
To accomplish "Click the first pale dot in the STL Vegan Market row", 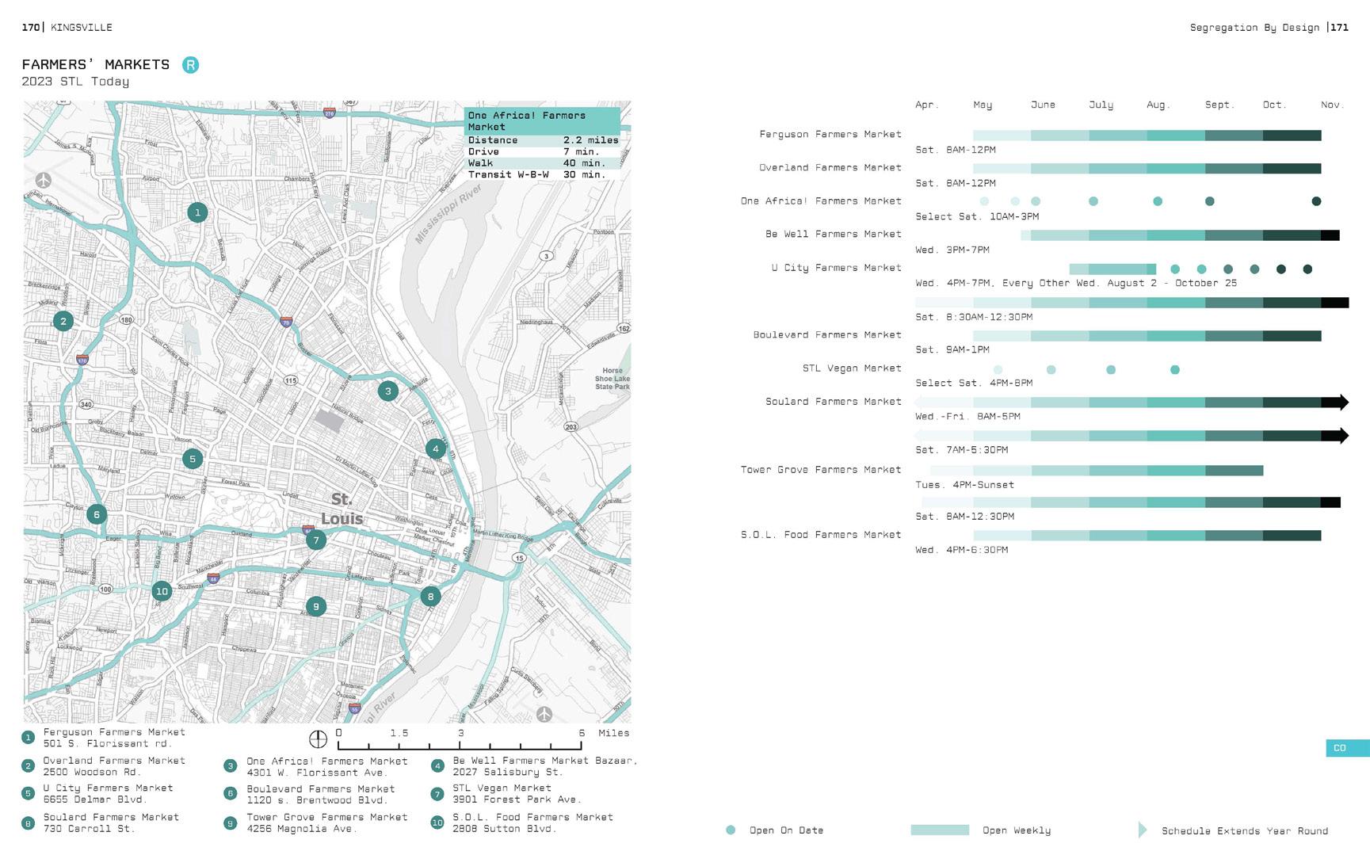I will tap(998, 370).
